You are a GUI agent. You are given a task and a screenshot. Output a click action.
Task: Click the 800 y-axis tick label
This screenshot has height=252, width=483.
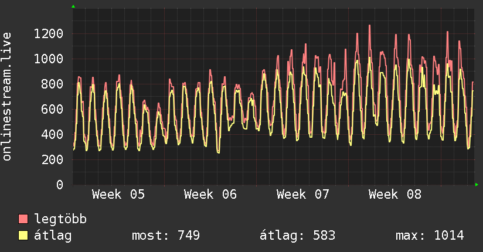[x=52, y=84]
